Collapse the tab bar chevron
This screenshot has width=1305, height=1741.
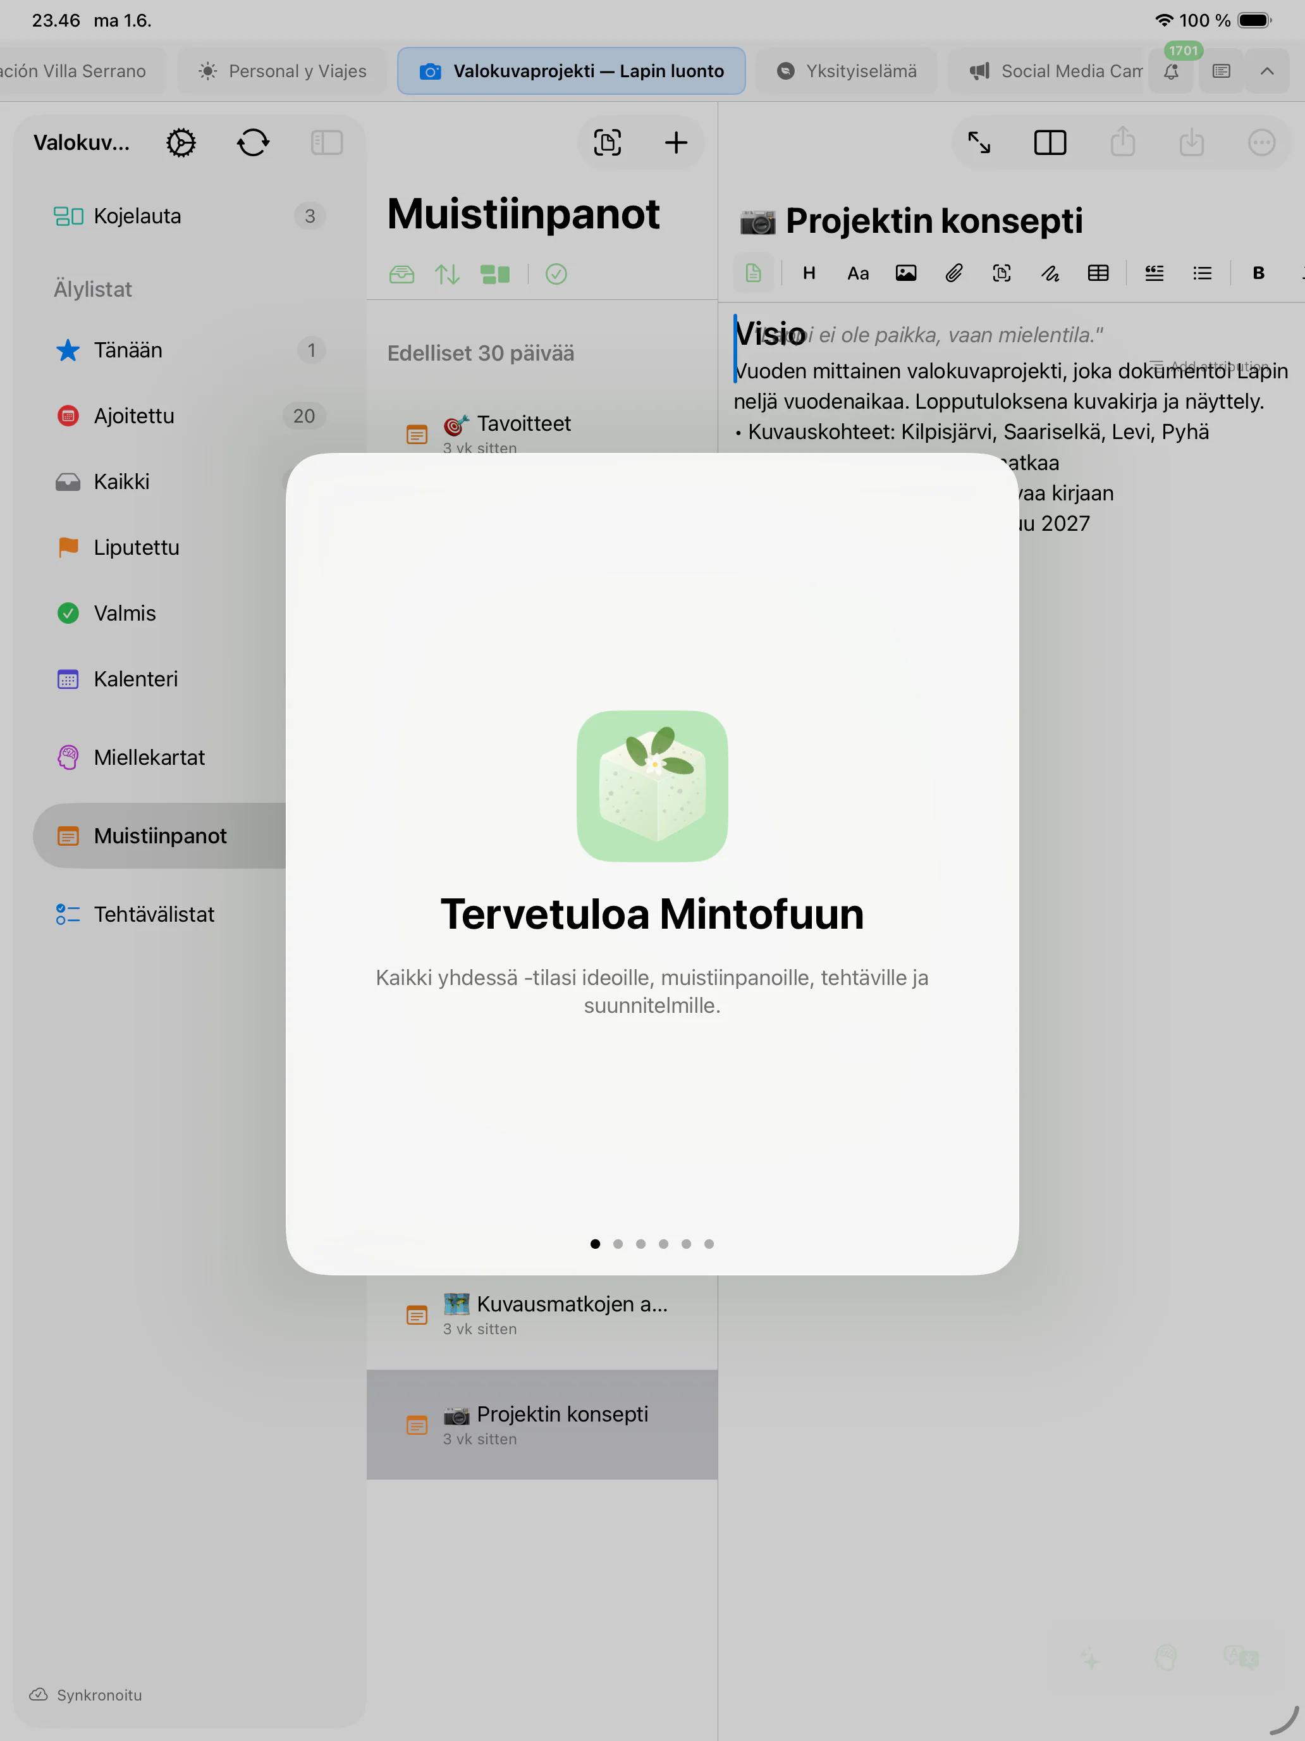[x=1267, y=71]
